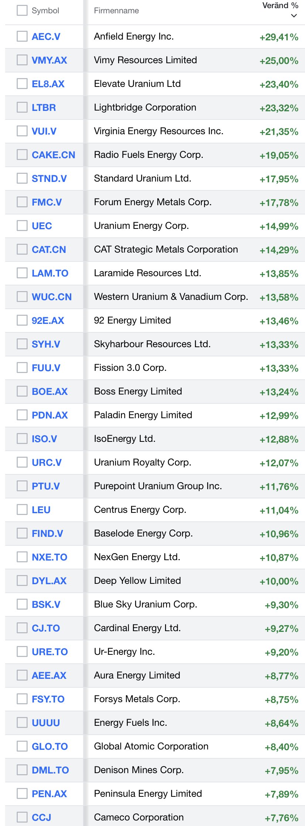Image resolution: width=305 pixels, height=826 pixels.
Task: Click the sort arrow under Veränd %
Action: pos(294,16)
